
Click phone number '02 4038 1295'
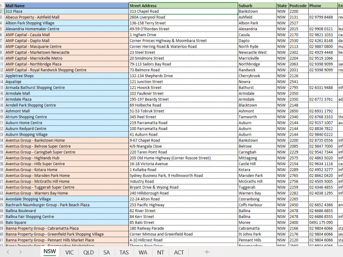point(323,193)
